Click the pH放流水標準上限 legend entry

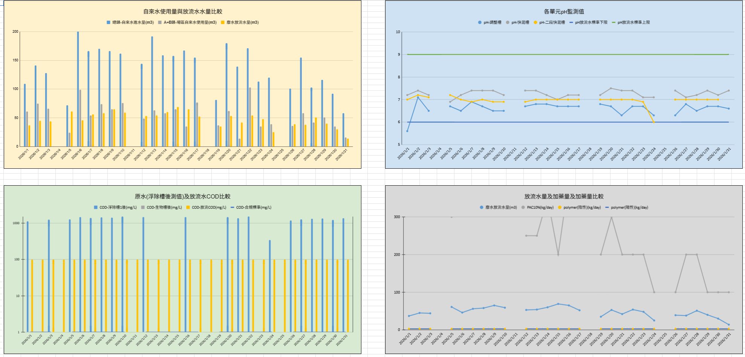[633, 23]
